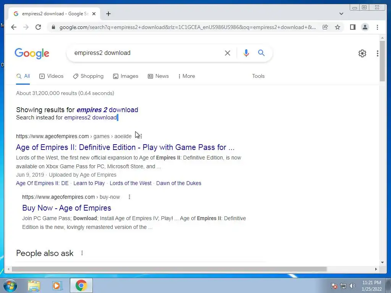Select the All results tab
Viewport: 391px width, 293px height.
pos(23,76)
